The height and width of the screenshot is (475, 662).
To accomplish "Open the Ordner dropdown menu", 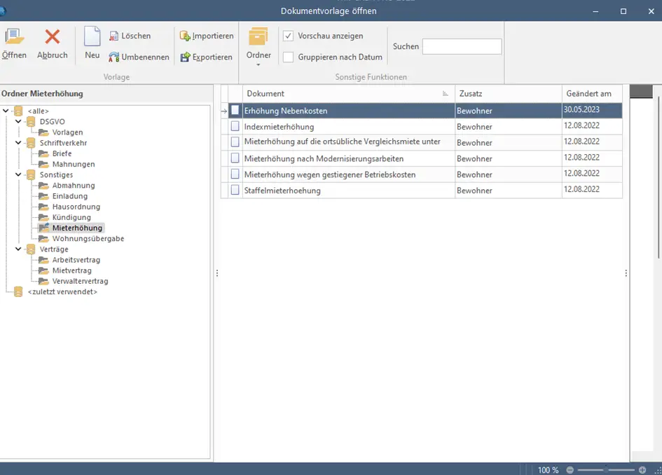I will 258,47.
